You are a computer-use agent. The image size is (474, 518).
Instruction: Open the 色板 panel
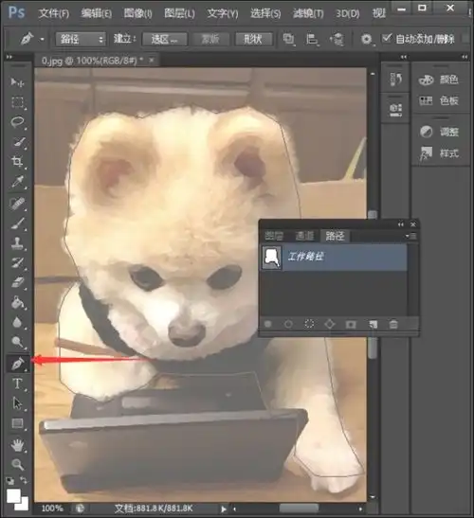coord(438,100)
